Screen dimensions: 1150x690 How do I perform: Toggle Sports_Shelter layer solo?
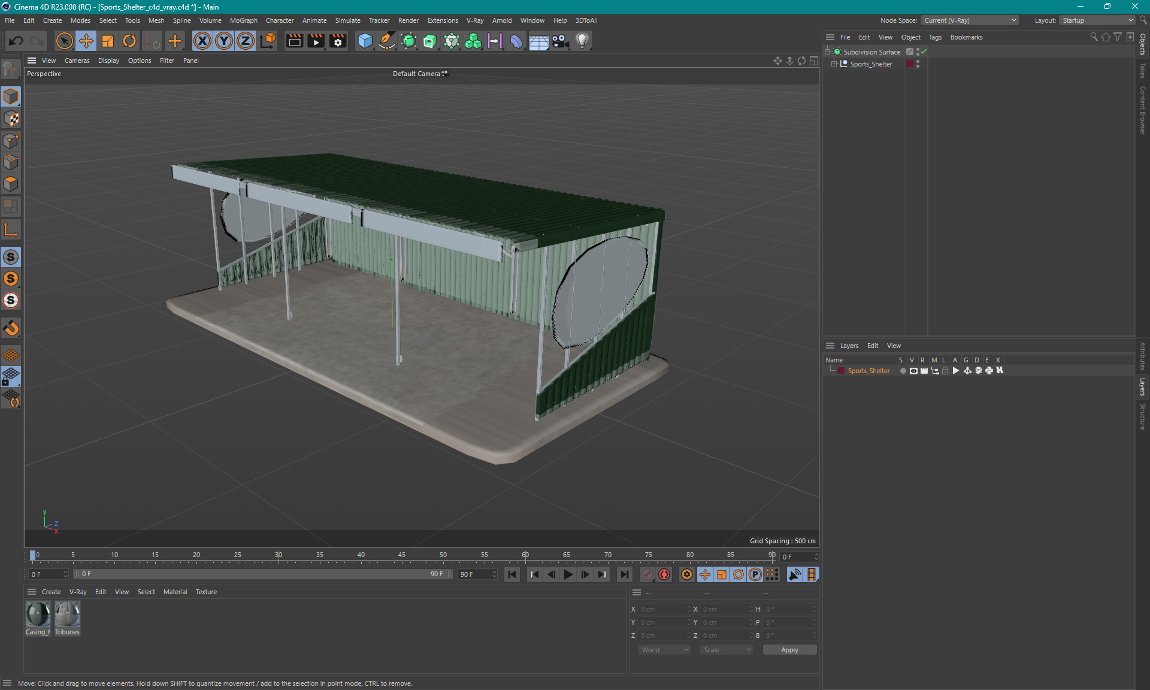tap(903, 371)
